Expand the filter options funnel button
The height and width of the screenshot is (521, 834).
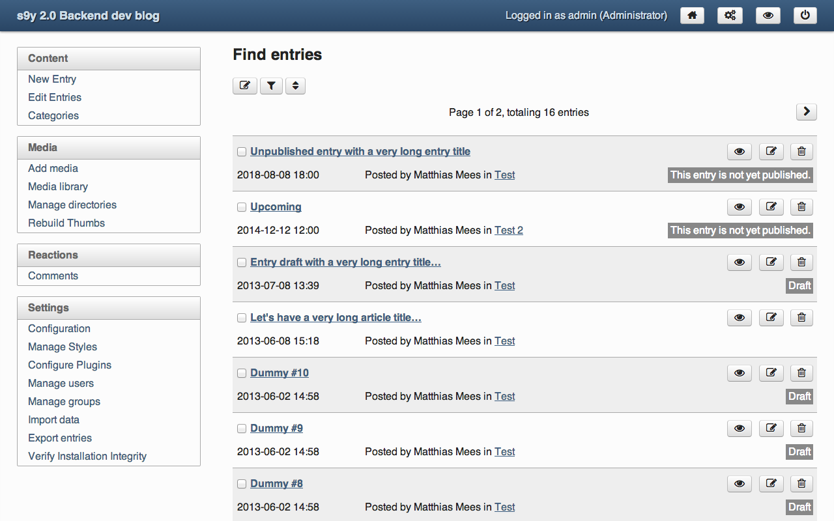point(271,85)
